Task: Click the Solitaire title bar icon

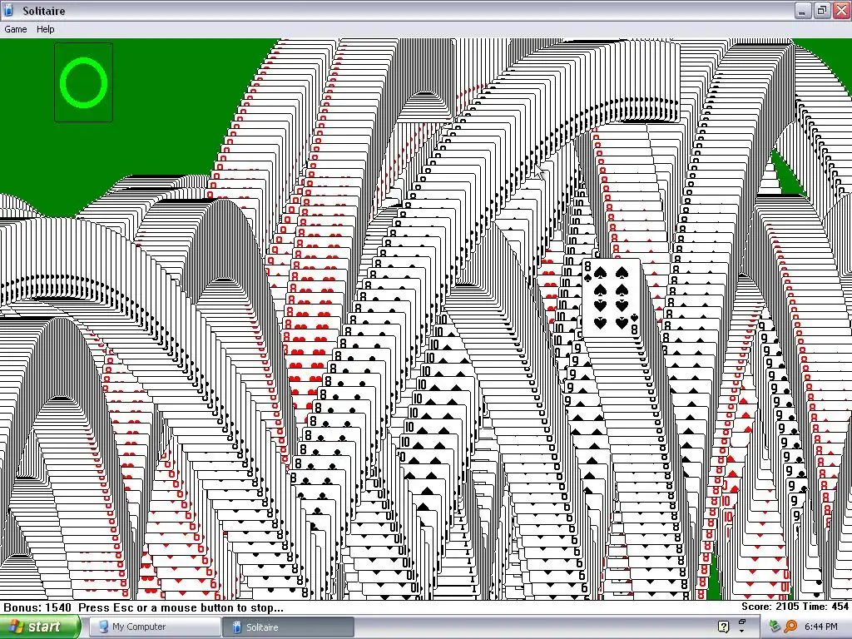Action: pos(8,10)
